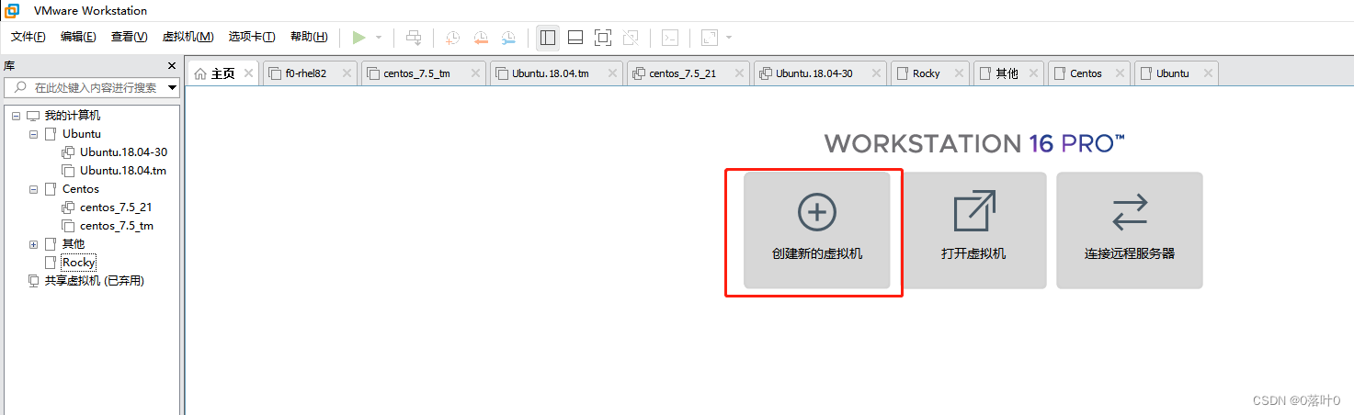Open the 查看(V) menu
The height and width of the screenshot is (415, 1354).
[x=129, y=37]
